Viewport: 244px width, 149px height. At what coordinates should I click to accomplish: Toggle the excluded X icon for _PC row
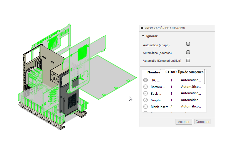coord(146,80)
